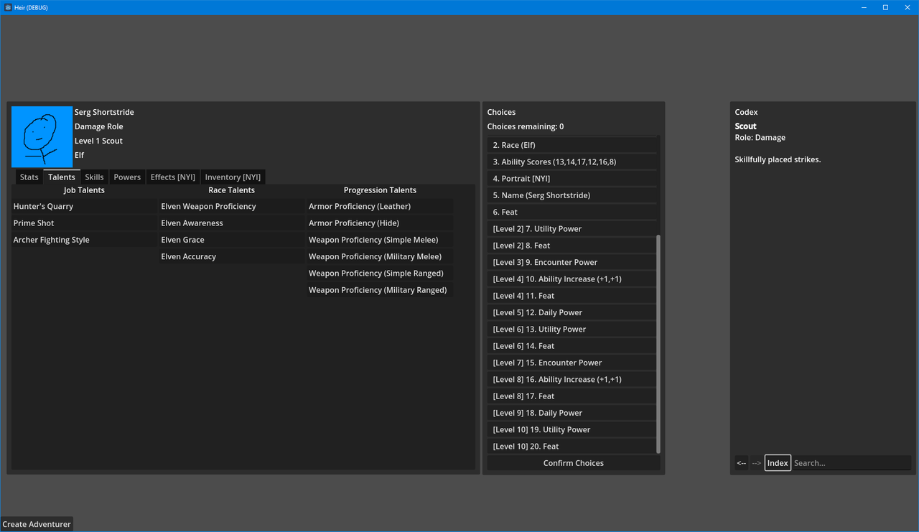Image resolution: width=919 pixels, height=532 pixels.
Task: Open Level 9 choice 18. Daily Power
Action: 572,413
